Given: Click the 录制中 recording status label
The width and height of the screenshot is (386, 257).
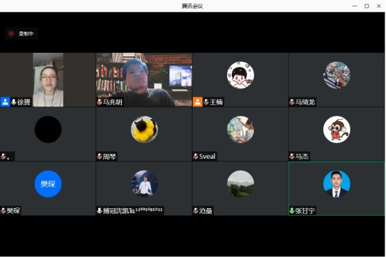Looking at the screenshot, I should click(x=26, y=33).
